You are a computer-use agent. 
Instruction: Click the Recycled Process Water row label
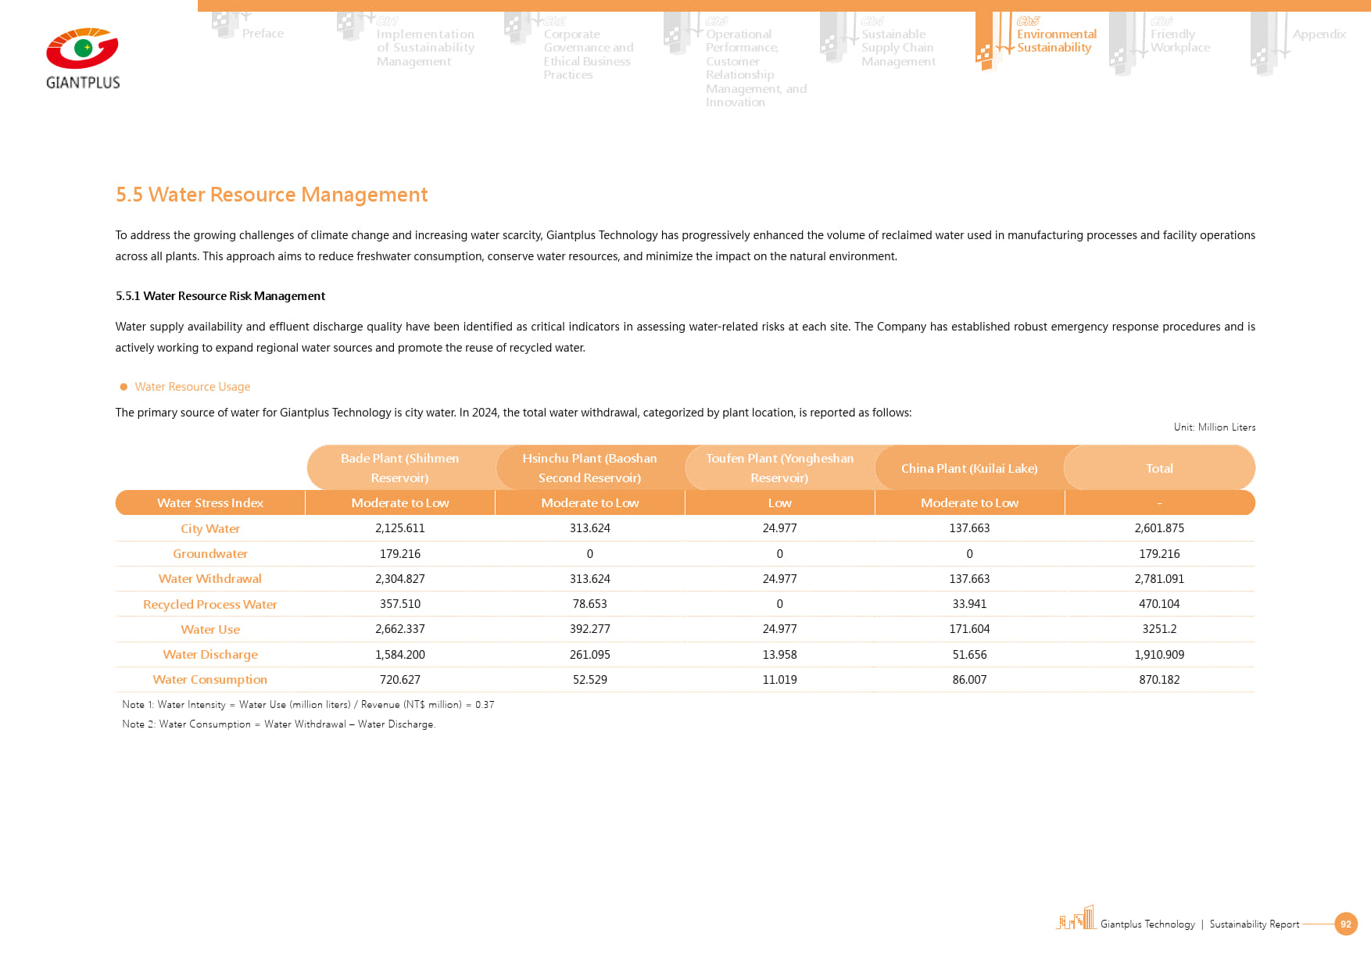click(x=209, y=604)
